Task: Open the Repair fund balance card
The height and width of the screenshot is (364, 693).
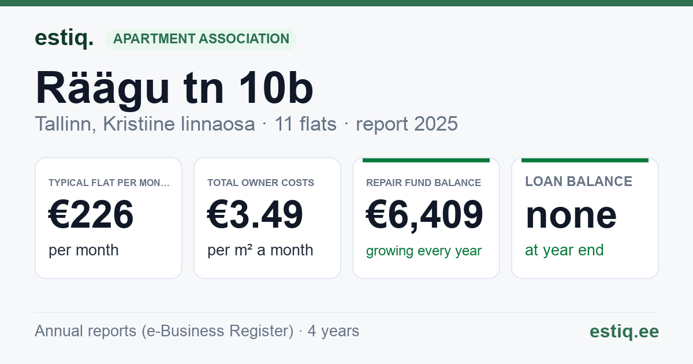Action: [426, 218]
